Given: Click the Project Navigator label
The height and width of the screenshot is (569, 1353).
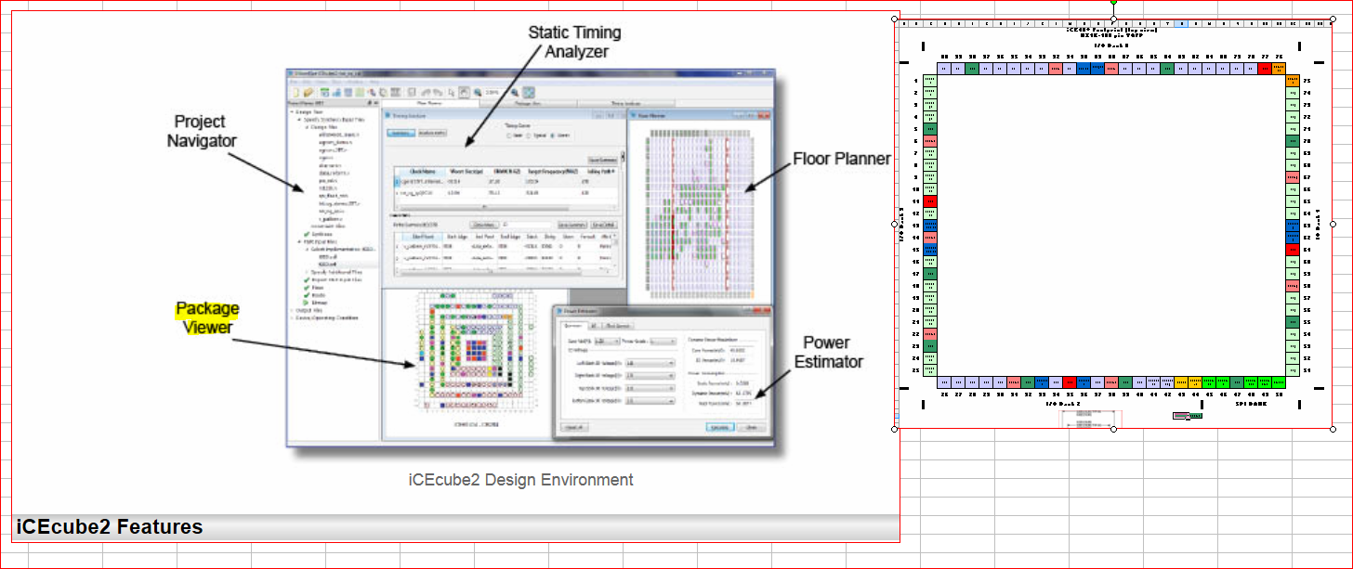Looking at the screenshot, I should (203, 131).
